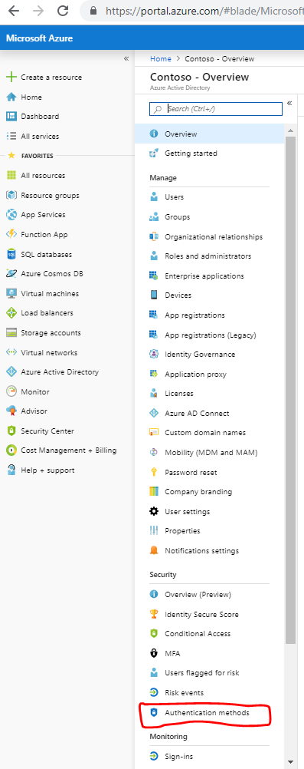This screenshot has width=304, height=769.
Task: Click the Resource groups cube icon
Action: (x=11, y=195)
